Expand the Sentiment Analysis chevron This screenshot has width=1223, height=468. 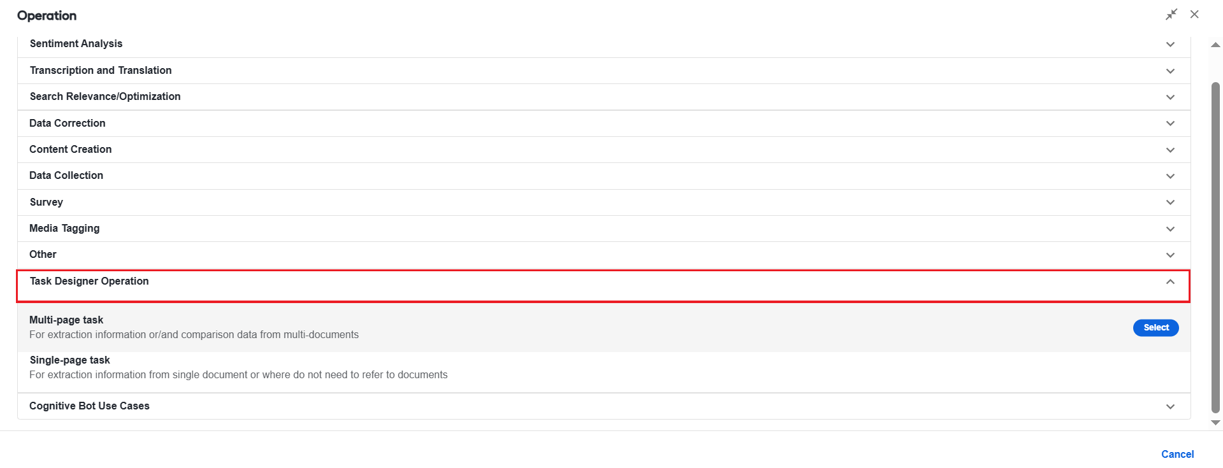(x=1170, y=45)
